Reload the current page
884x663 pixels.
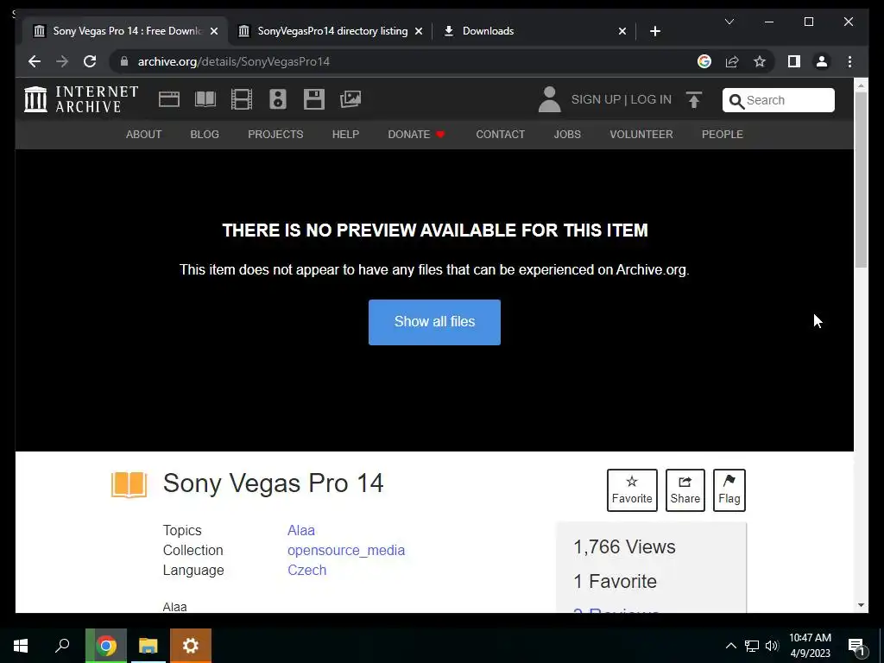pos(90,61)
